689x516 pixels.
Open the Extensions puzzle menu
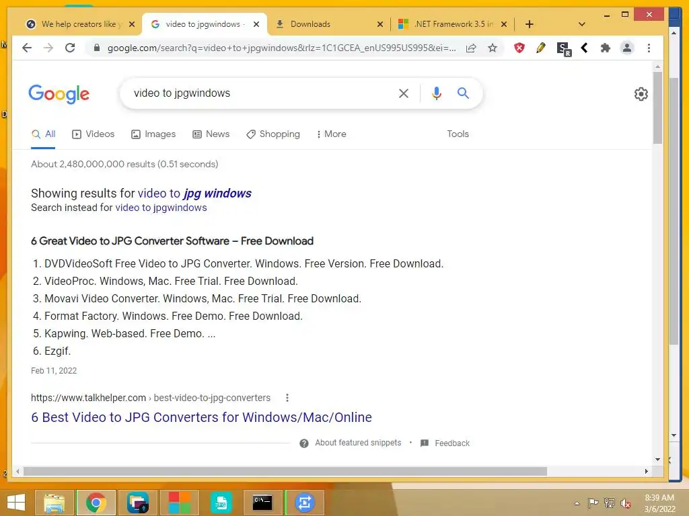pos(606,48)
